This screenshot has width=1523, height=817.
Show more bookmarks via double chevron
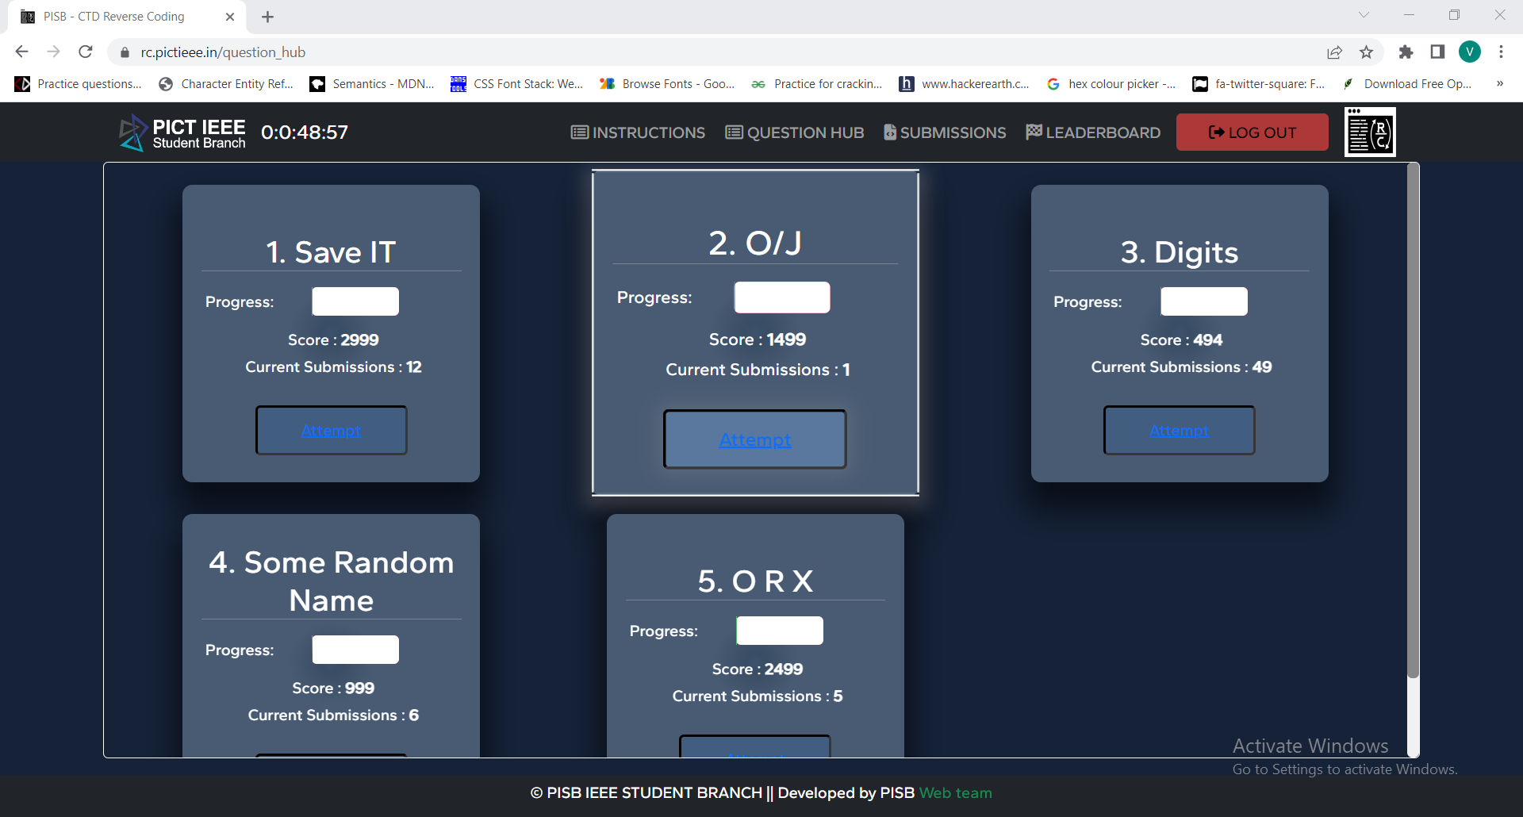[x=1499, y=83]
